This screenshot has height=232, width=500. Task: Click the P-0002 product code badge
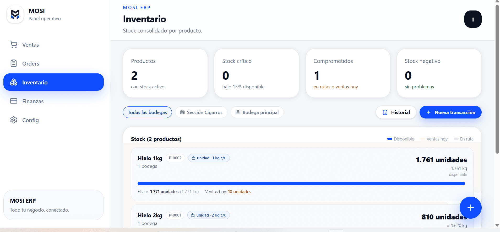coord(175,158)
